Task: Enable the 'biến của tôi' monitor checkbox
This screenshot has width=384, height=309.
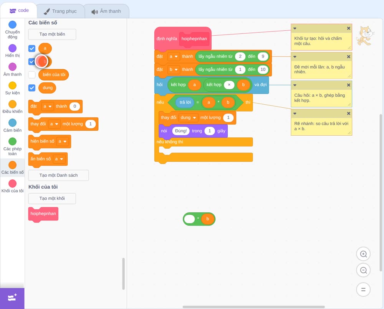Action: point(32,74)
